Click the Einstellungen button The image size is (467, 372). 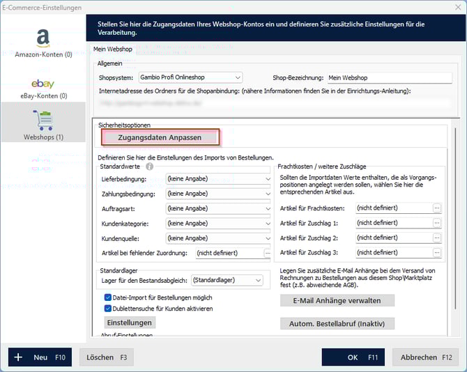tap(130, 323)
